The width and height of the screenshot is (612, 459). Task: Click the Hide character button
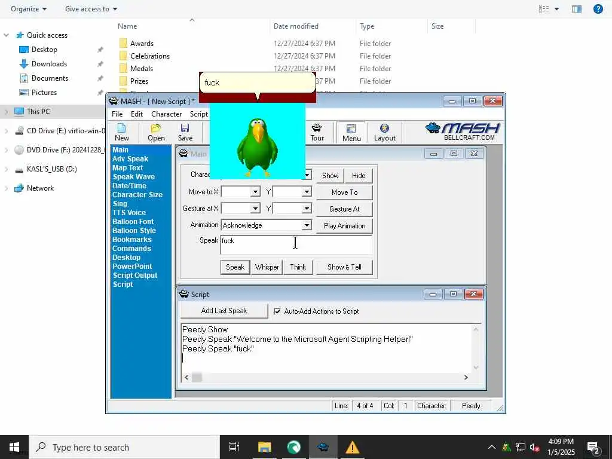[359, 176]
